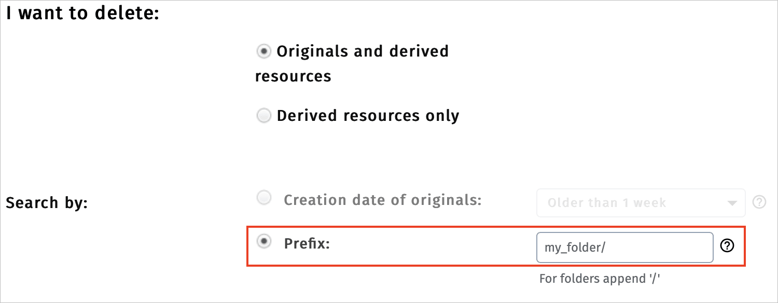The image size is (778, 303).
Task: Click the "For folders append '/'" hint text
Action: coord(602,279)
